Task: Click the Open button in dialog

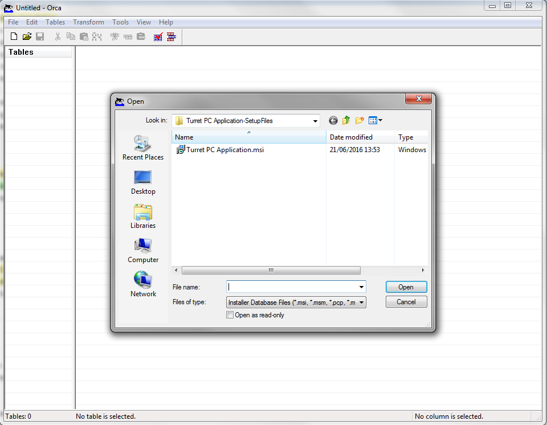Action: click(406, 287)
